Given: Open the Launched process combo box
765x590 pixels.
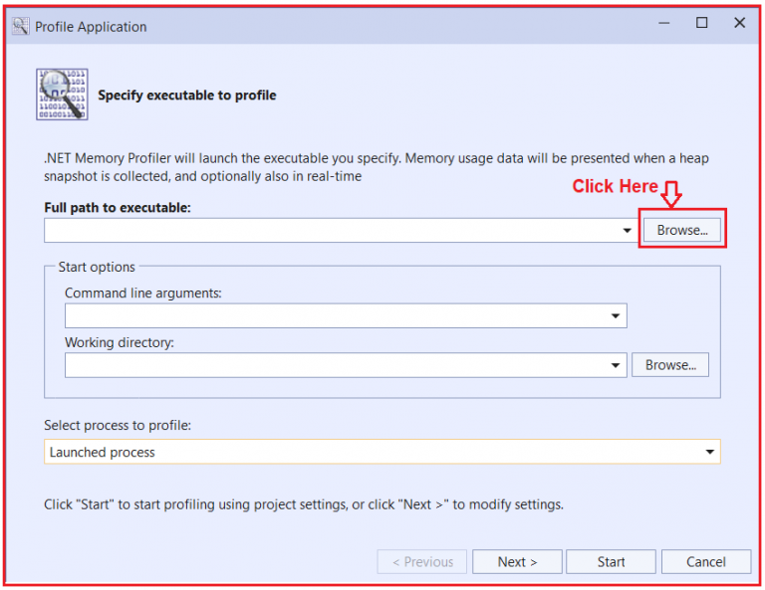Looking at the screenshot, I should click(x=382, y=452).
